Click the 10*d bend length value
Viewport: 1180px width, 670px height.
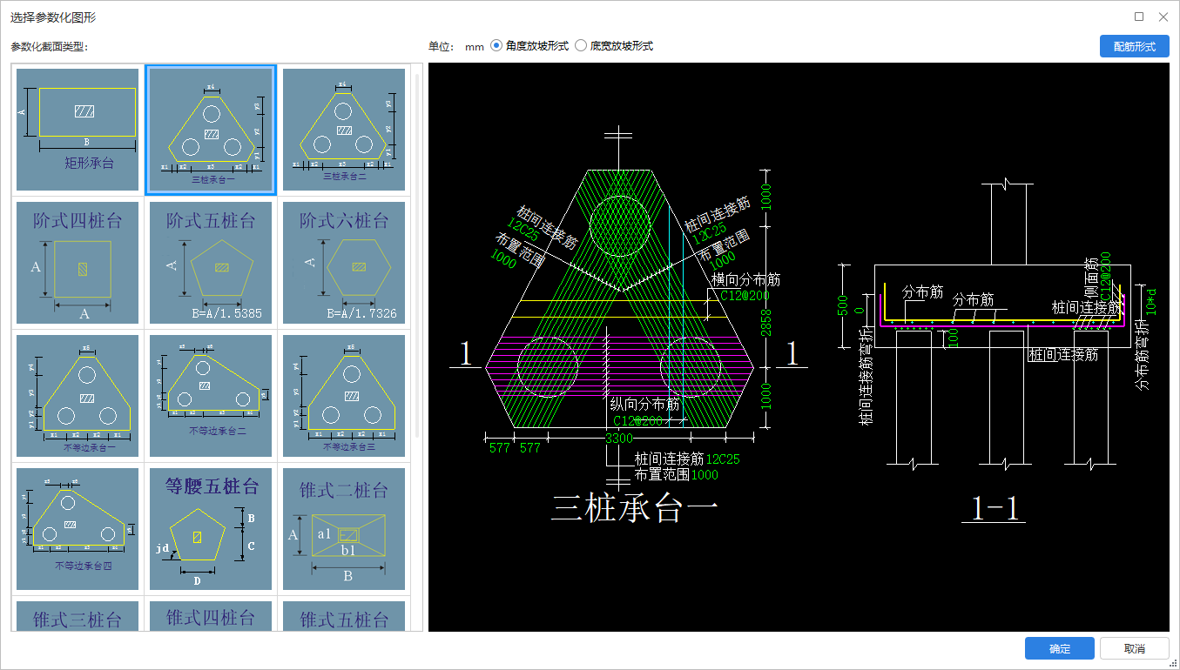1150,300
